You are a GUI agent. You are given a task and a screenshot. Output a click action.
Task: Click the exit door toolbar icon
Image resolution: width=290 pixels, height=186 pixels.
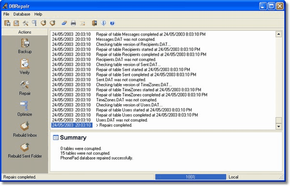point(94,23)
